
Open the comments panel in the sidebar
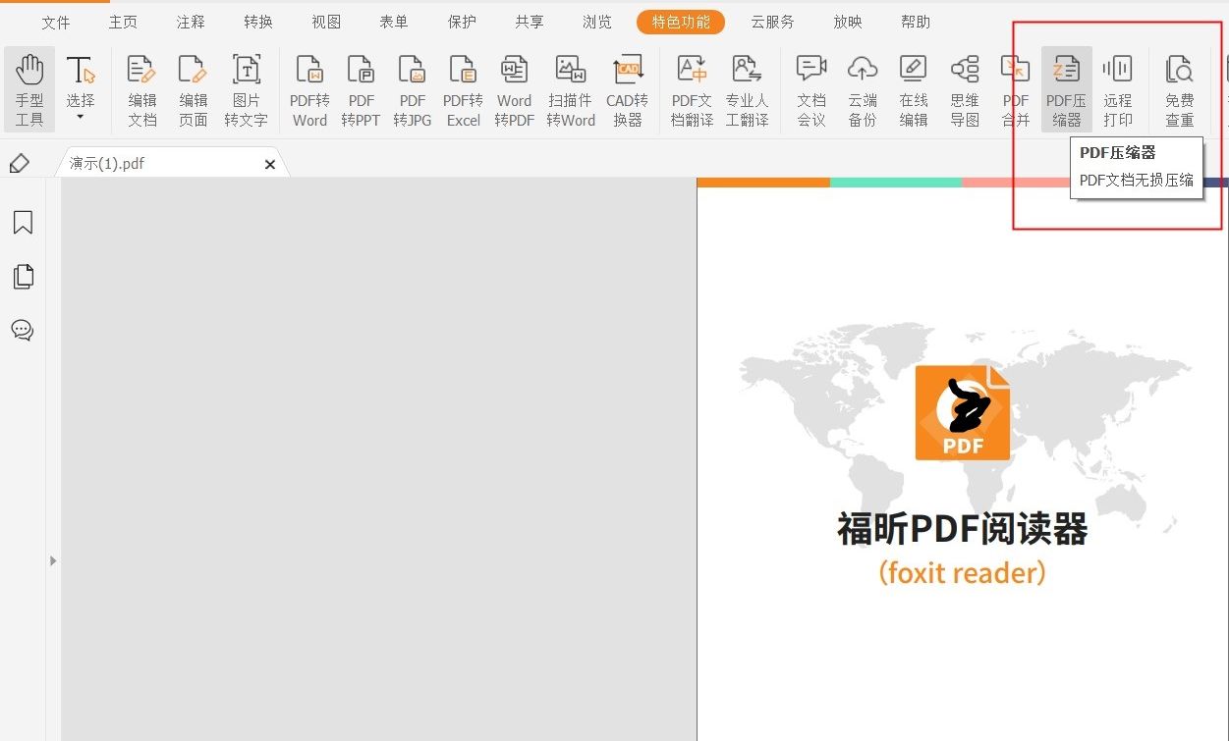23,330
